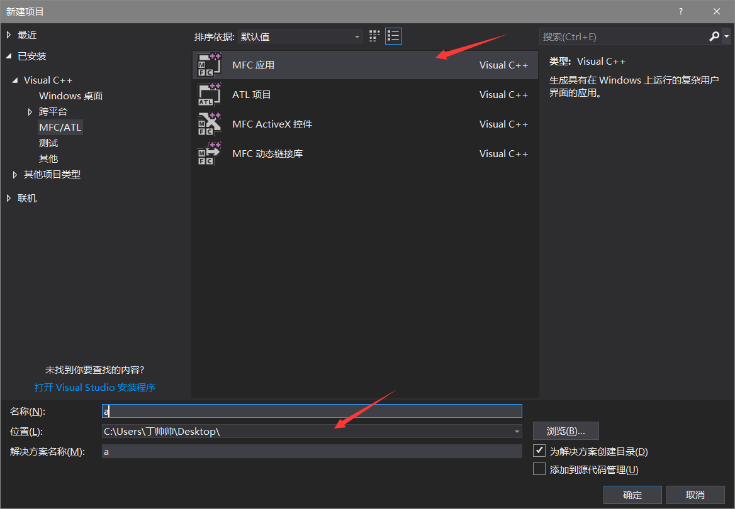
Task: Select the MFC ActiveX 控件 row text
Action: pyautogui.click(x=272, y=124)
